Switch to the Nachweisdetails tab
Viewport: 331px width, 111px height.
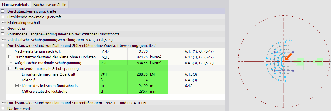click(15, 4)
